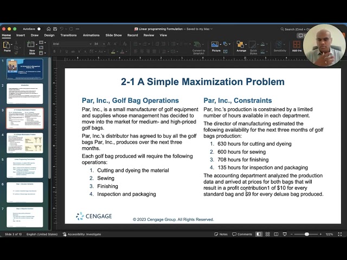Click the Paste clipboard icon
The height and width of the screenshot is (260, 347).
tap(7, 45)
